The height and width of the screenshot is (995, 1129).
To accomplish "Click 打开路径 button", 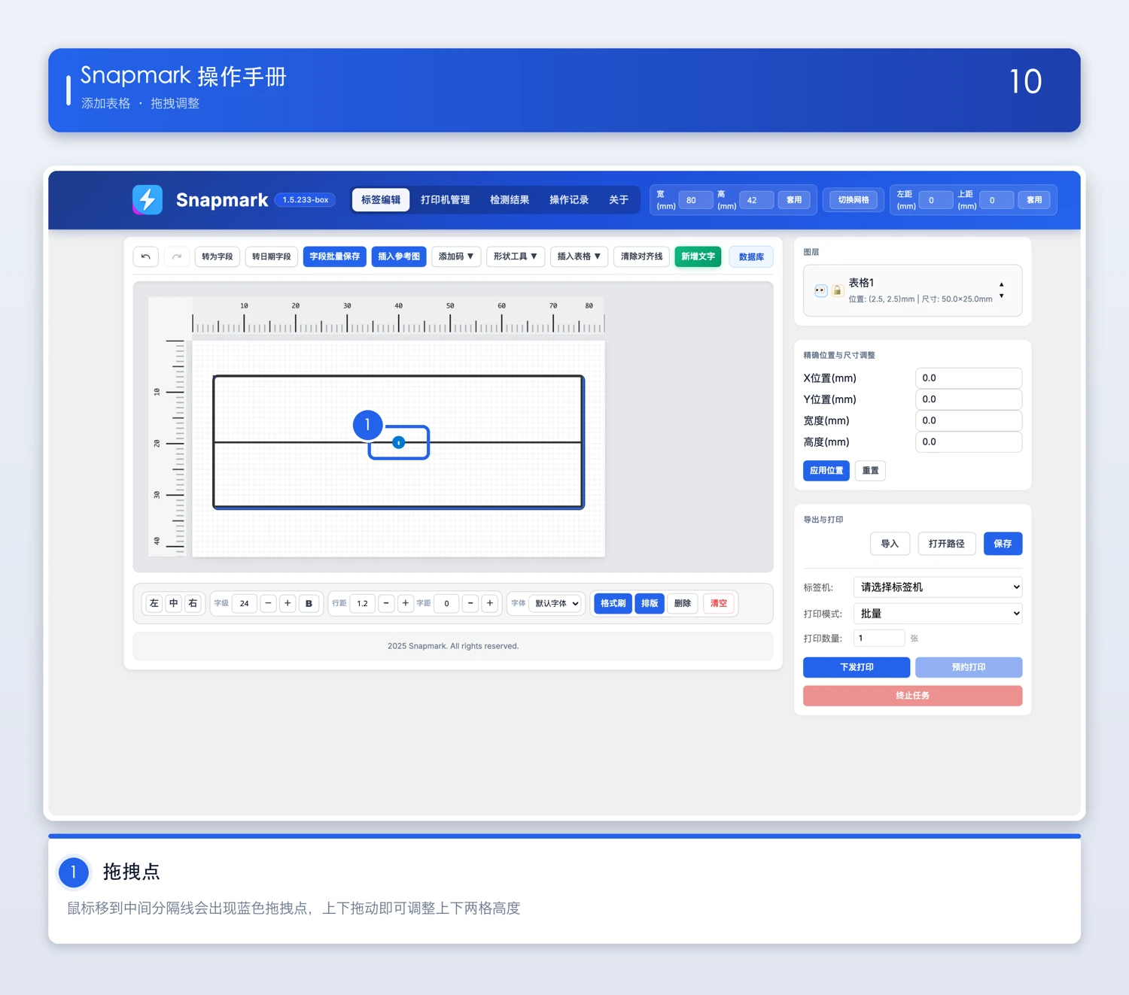I will pyautogui.click(x=946, y=544).
